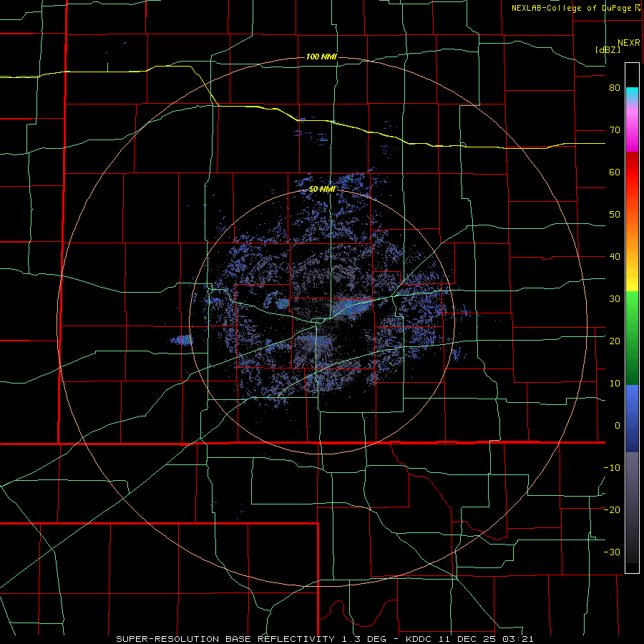This screenshot has width=644, height=644.
Task: Click the -20 value on the dBZ scale
Action: pos(612,509)
